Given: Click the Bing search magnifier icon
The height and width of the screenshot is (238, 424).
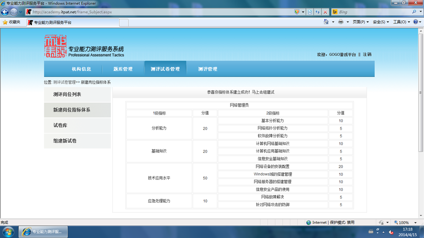Looking at the screenshot, I should point(414,12).
